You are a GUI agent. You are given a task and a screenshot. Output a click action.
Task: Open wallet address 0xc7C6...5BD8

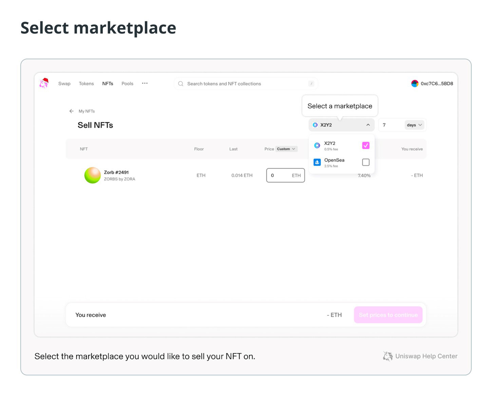click(x=437, y=84)
